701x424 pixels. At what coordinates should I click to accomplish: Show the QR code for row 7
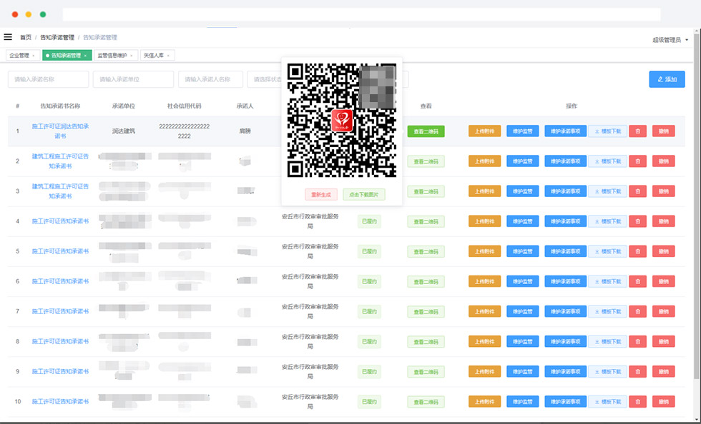click(x=426, y=312)
